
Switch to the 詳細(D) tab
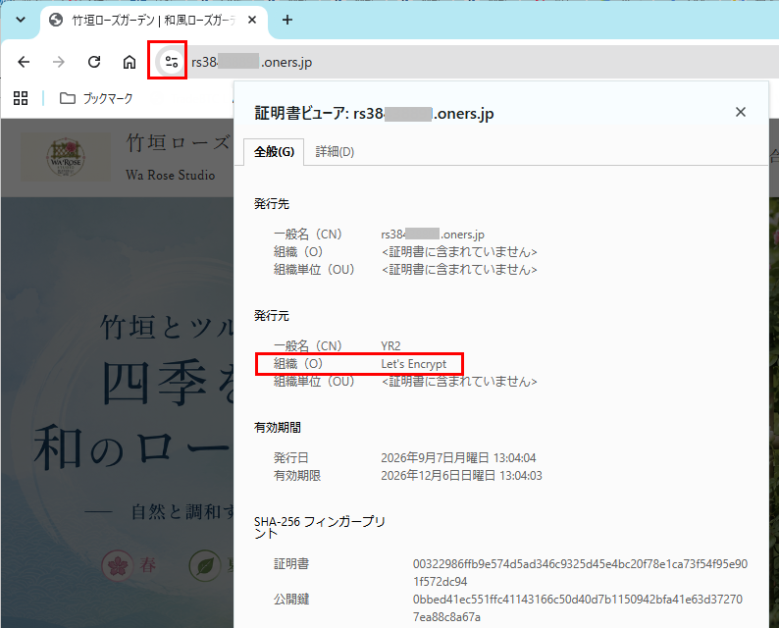click(x=335, y=152)
